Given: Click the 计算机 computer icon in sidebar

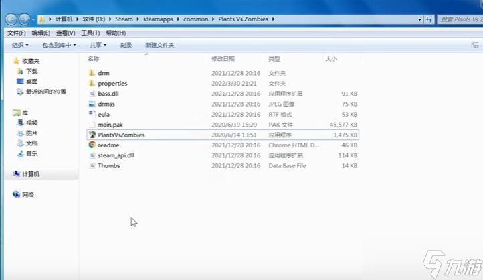Looking at the screenshot, I should pyautogui.click(x=16, y=174).
